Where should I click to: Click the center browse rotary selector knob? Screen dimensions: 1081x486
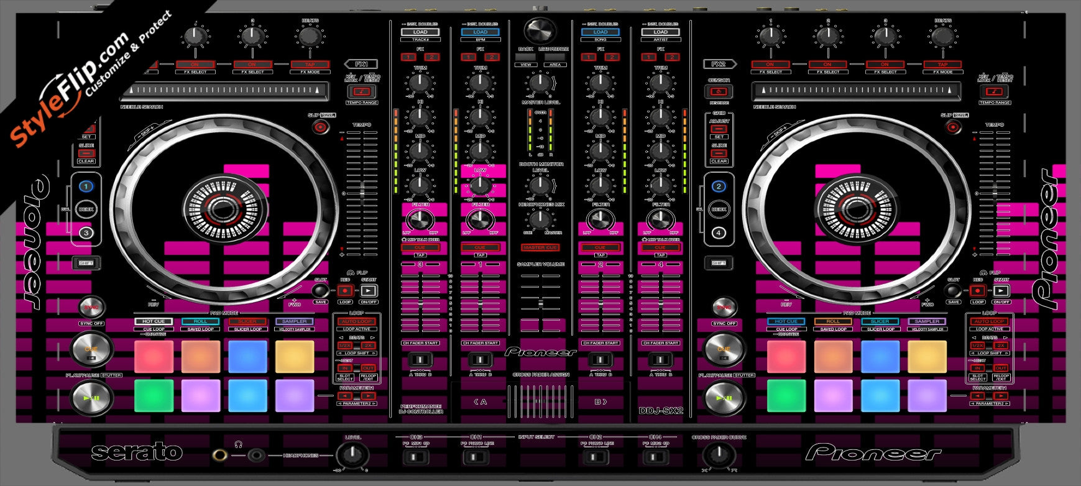pos(540,31)
